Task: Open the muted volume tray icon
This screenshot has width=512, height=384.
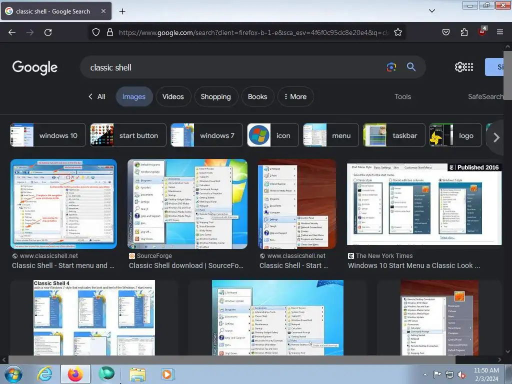Action: pos(461,375)
